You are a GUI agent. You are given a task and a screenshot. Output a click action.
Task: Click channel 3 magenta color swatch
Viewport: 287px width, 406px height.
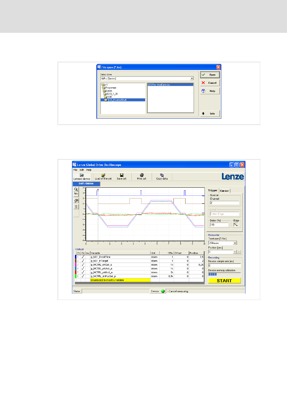pos(76,265)
